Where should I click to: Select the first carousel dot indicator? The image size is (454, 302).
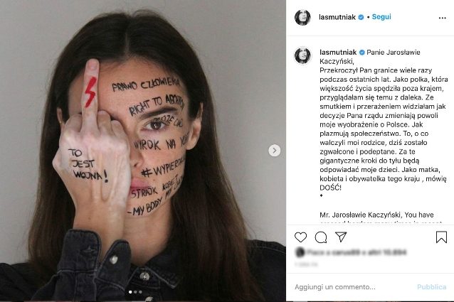[x=130, y=292]
